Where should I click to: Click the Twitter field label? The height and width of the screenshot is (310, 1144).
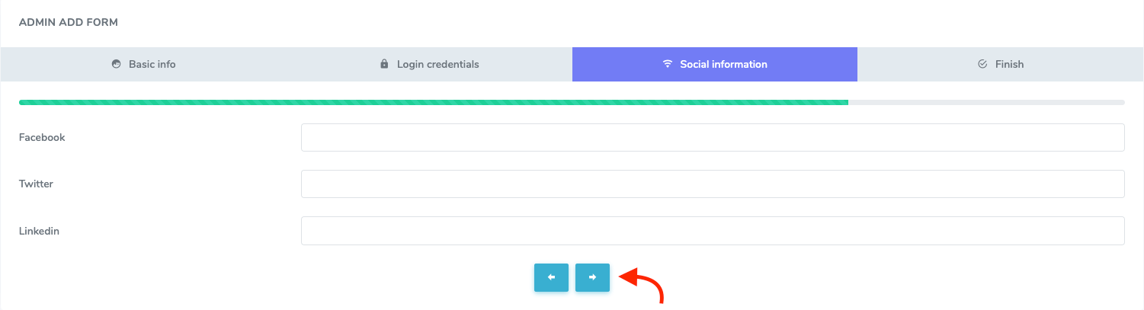pos(36,184)
